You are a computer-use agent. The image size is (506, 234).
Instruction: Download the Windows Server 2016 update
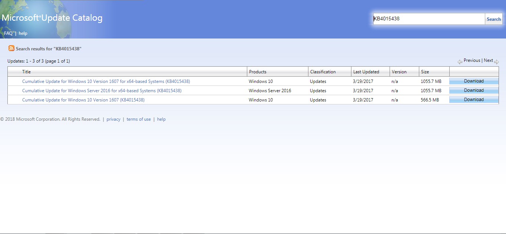click(x=474, y=90)
